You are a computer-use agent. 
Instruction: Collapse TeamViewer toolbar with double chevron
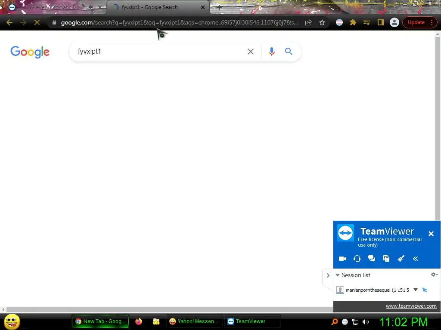[x=416, y=259]
